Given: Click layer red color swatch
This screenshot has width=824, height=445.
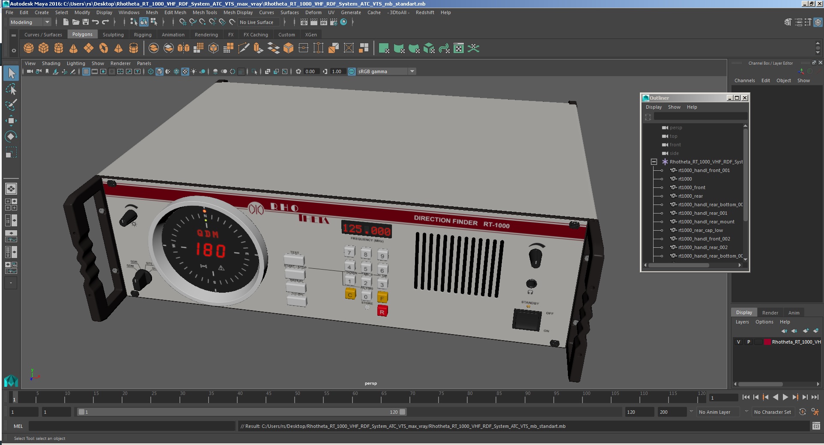Looking at the screenshot, I should point(767,342).
